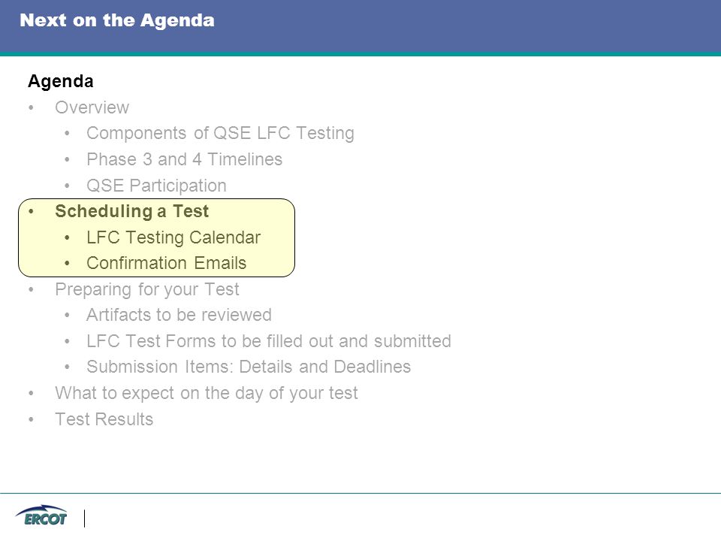
Task: Select 'Artifacts to be reviewed' item
Action: coord(179,315)
